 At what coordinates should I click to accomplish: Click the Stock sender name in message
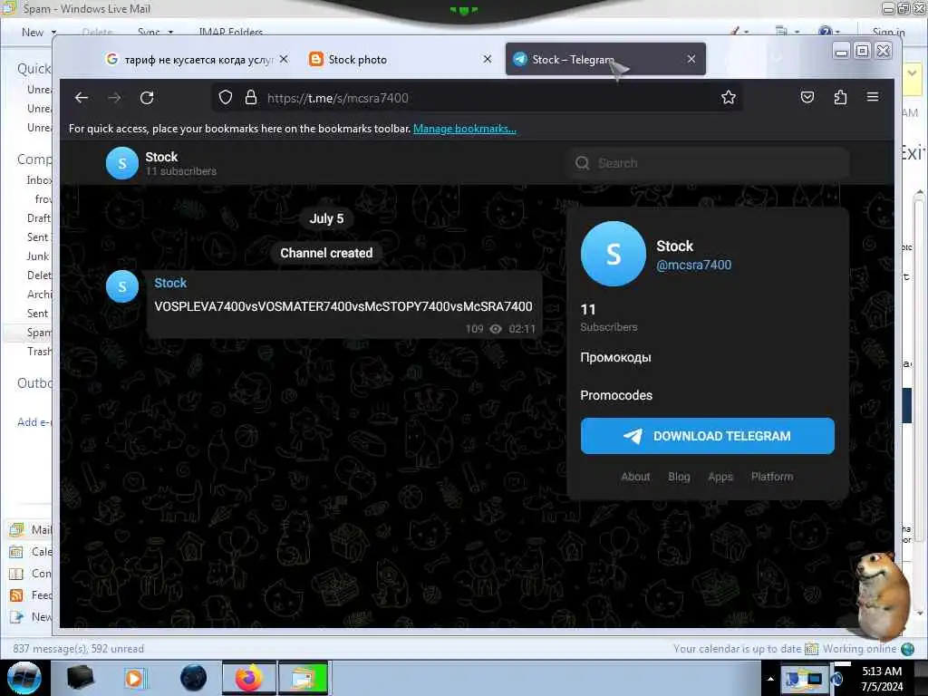(x=170, y=283)
